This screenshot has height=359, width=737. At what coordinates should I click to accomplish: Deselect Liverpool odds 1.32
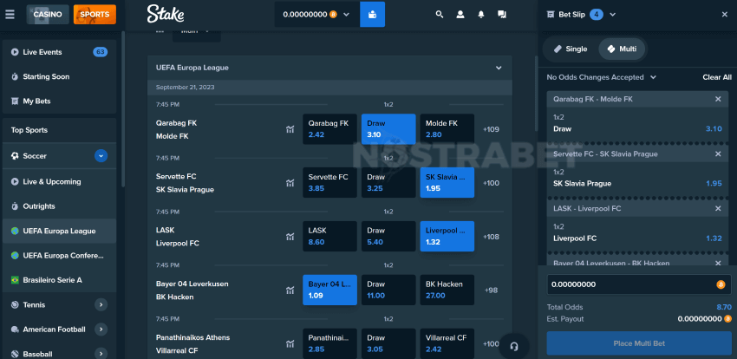pyautogui.click(x=447, y=237)
